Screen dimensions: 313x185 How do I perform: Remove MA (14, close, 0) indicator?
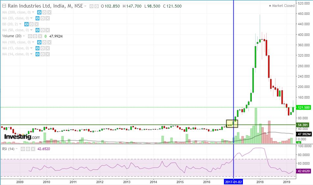pos(47,54)
